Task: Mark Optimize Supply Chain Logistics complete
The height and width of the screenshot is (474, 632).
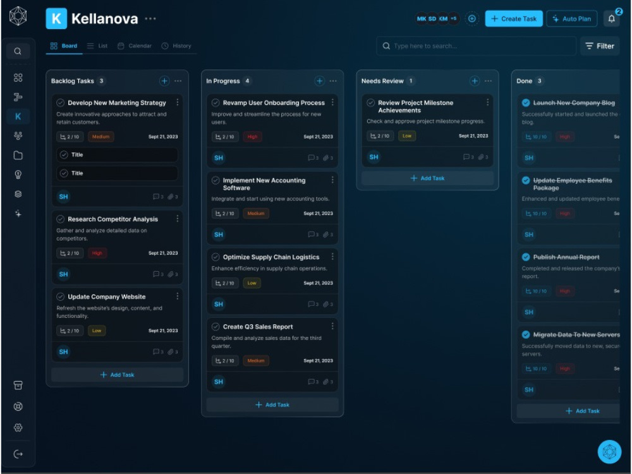Action: [216, 257]
